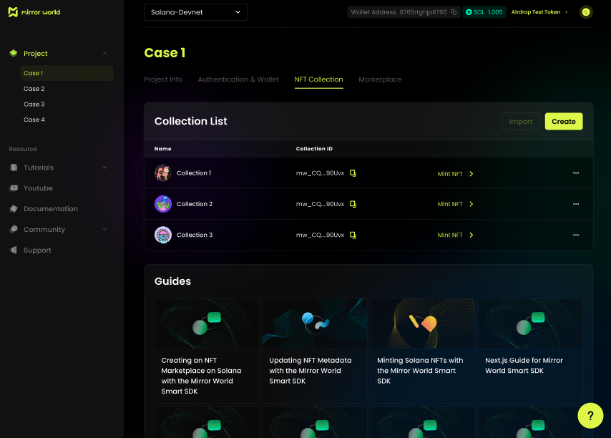This screenshot has height=438, width=611.
Task: Click the Collection 2 name
Action: tap(195, 204)
